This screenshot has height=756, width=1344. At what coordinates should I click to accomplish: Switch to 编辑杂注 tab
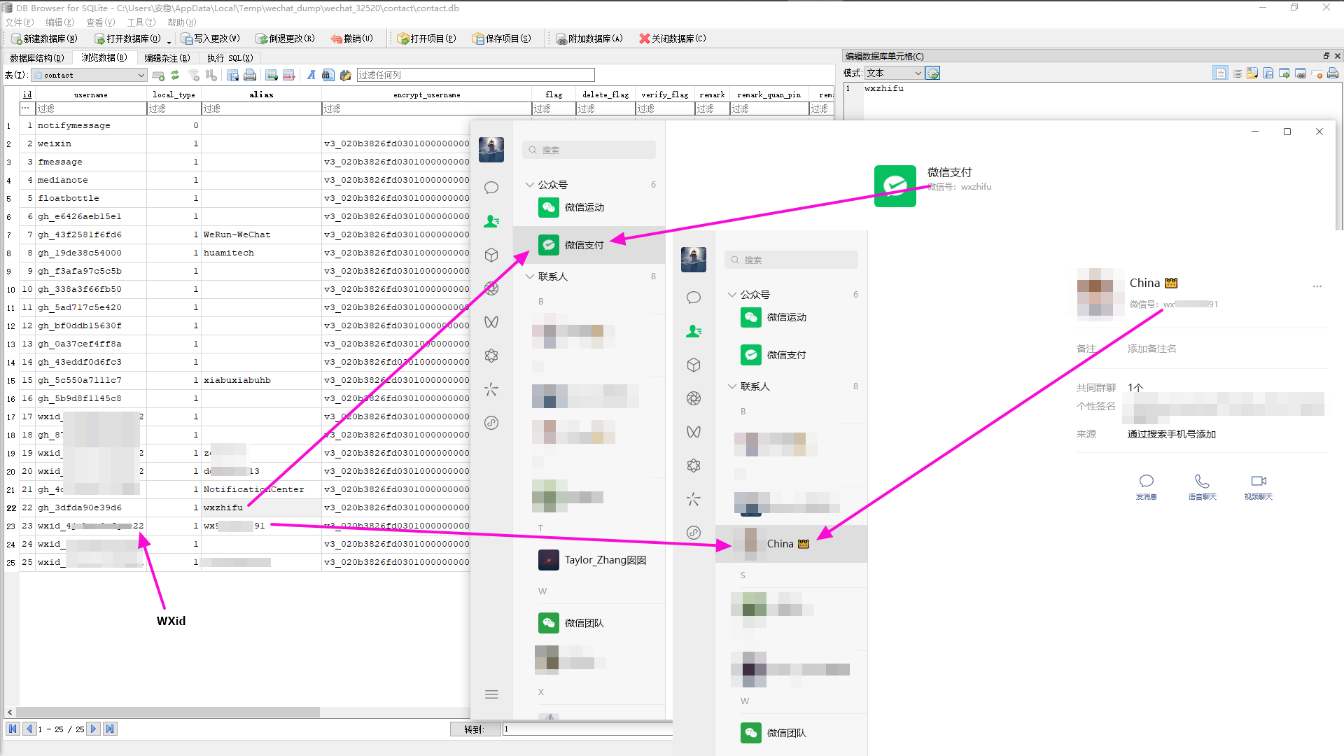pyautogui.click(x=167, y=58)
